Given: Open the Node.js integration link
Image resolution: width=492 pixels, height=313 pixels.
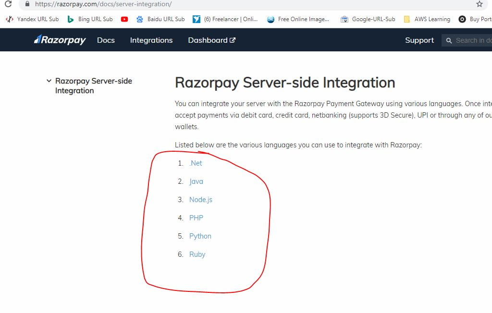Looking at the screenshot, I should click(x=201, y=200).
